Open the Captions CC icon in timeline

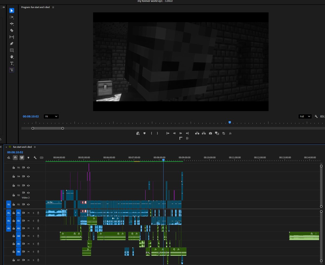tap(41, 157)
